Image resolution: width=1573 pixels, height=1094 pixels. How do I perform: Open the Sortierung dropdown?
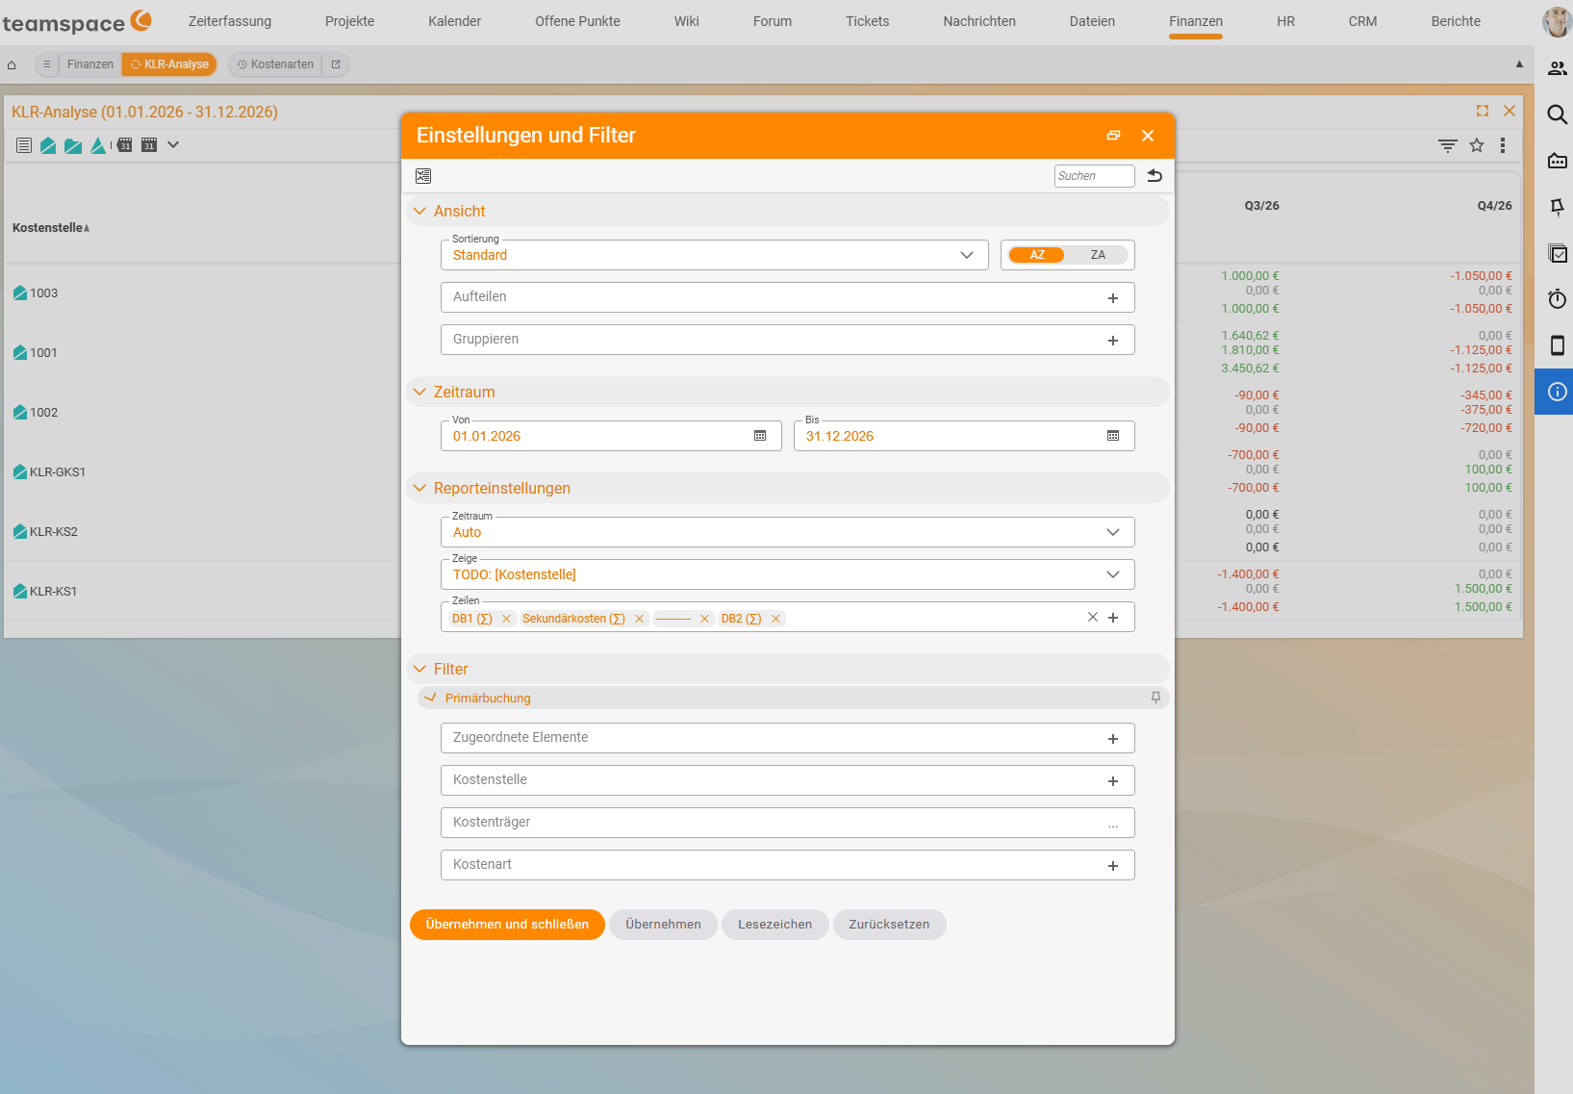[715, 255]
